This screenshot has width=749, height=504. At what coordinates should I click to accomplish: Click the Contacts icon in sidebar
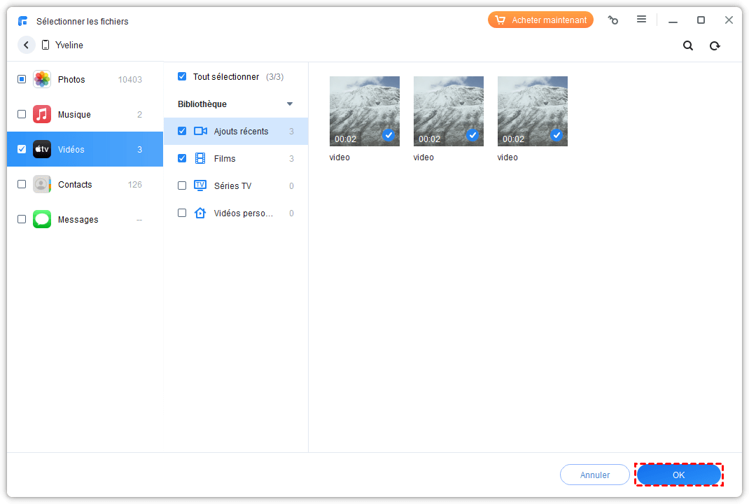(42, 184)
